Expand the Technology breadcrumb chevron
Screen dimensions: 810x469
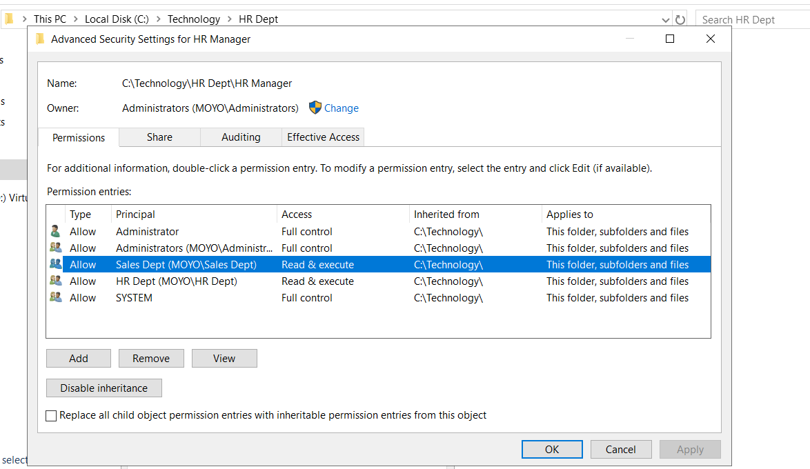pyautogui.click(x=229, y=19)
